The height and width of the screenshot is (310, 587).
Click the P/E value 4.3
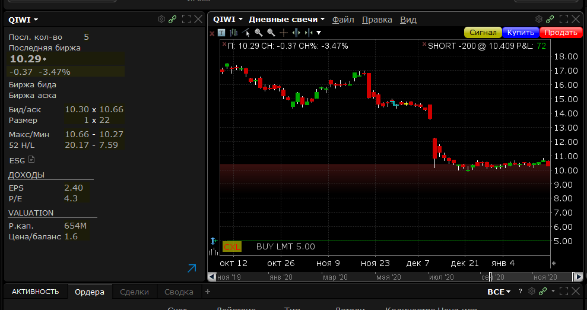(71, 198)
